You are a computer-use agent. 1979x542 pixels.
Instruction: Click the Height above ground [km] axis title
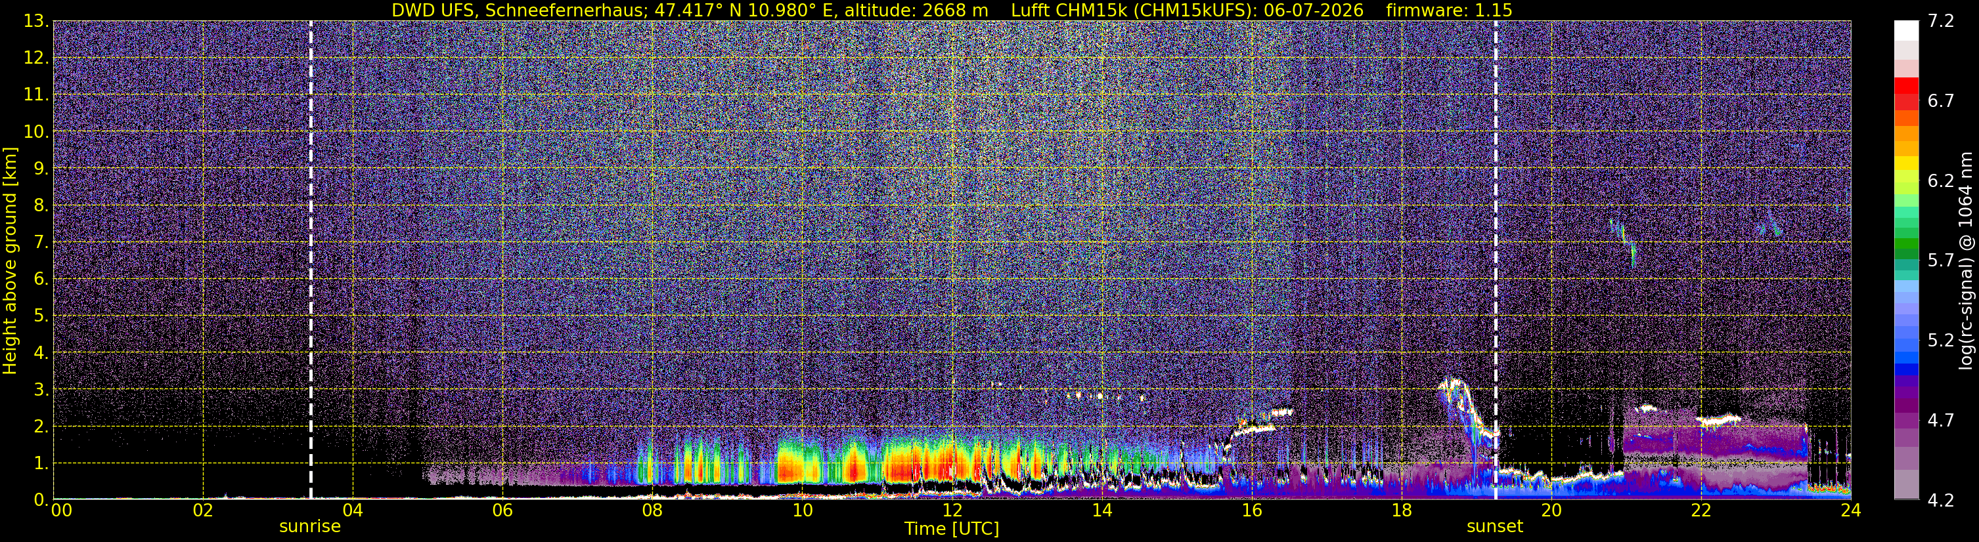pyautogui.click(x=10, y=261)
